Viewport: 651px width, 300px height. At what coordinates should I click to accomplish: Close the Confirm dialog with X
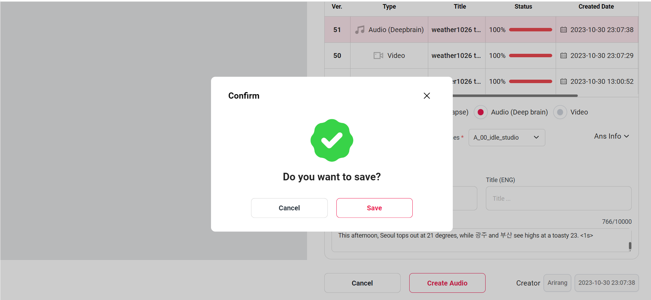point(427,96)
